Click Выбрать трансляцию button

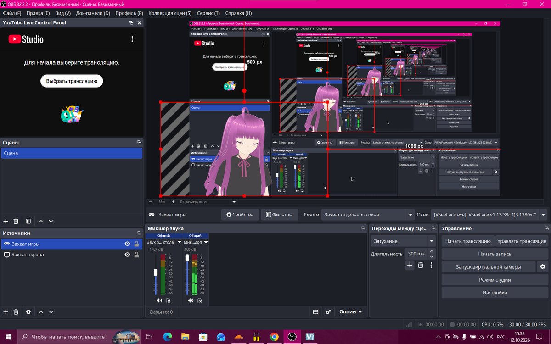[x=72, y=81]
